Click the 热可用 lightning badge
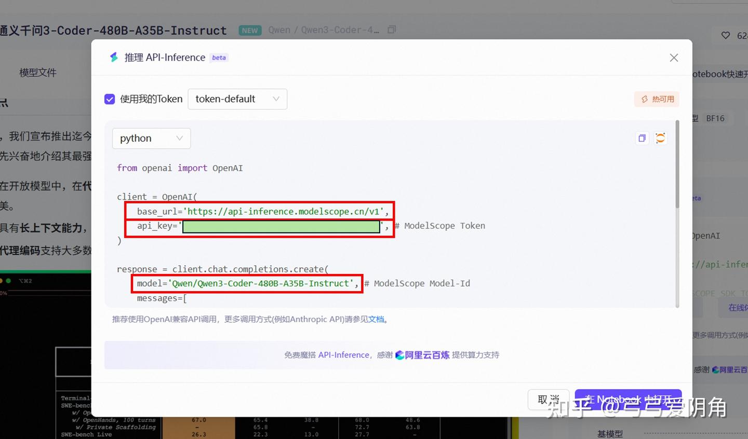This screenshot has height=439, width=748. click(657, 99)
